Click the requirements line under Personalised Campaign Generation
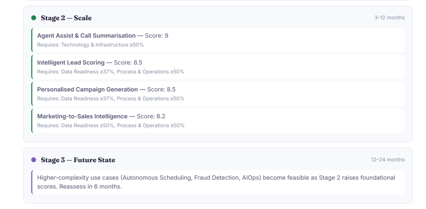The image size is (426, 209). coord(111,99)
